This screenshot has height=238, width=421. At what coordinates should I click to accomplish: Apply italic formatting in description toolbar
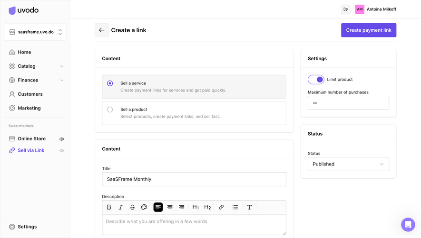120,207
